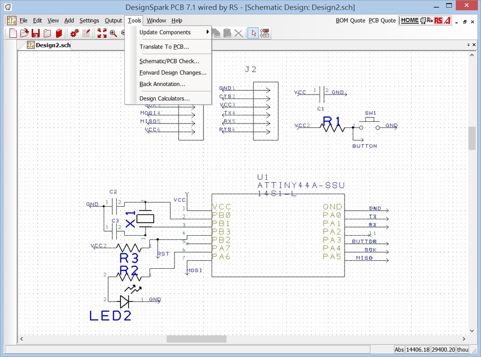The image size is (481, 357).
Task: Choose Translate To PCB menu item
Action: tap(168, 47)
